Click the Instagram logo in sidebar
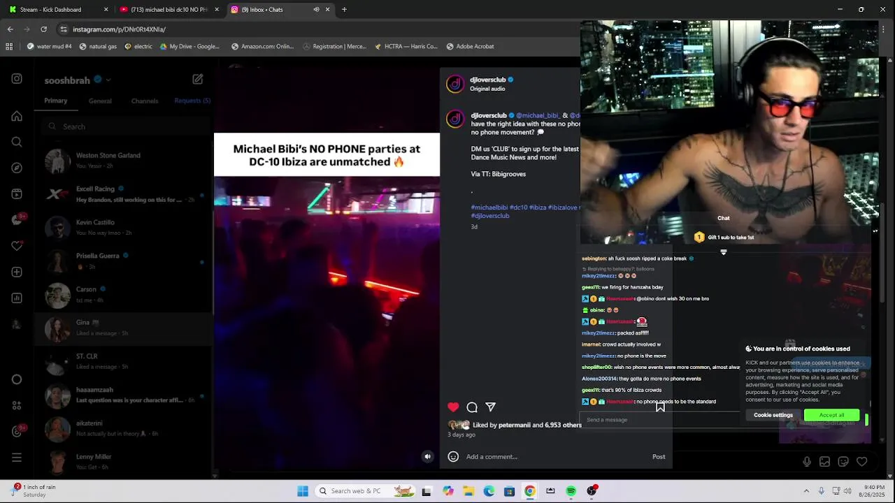Image resolution: width=895 pixels, height=503 pixels. point(17,79)
